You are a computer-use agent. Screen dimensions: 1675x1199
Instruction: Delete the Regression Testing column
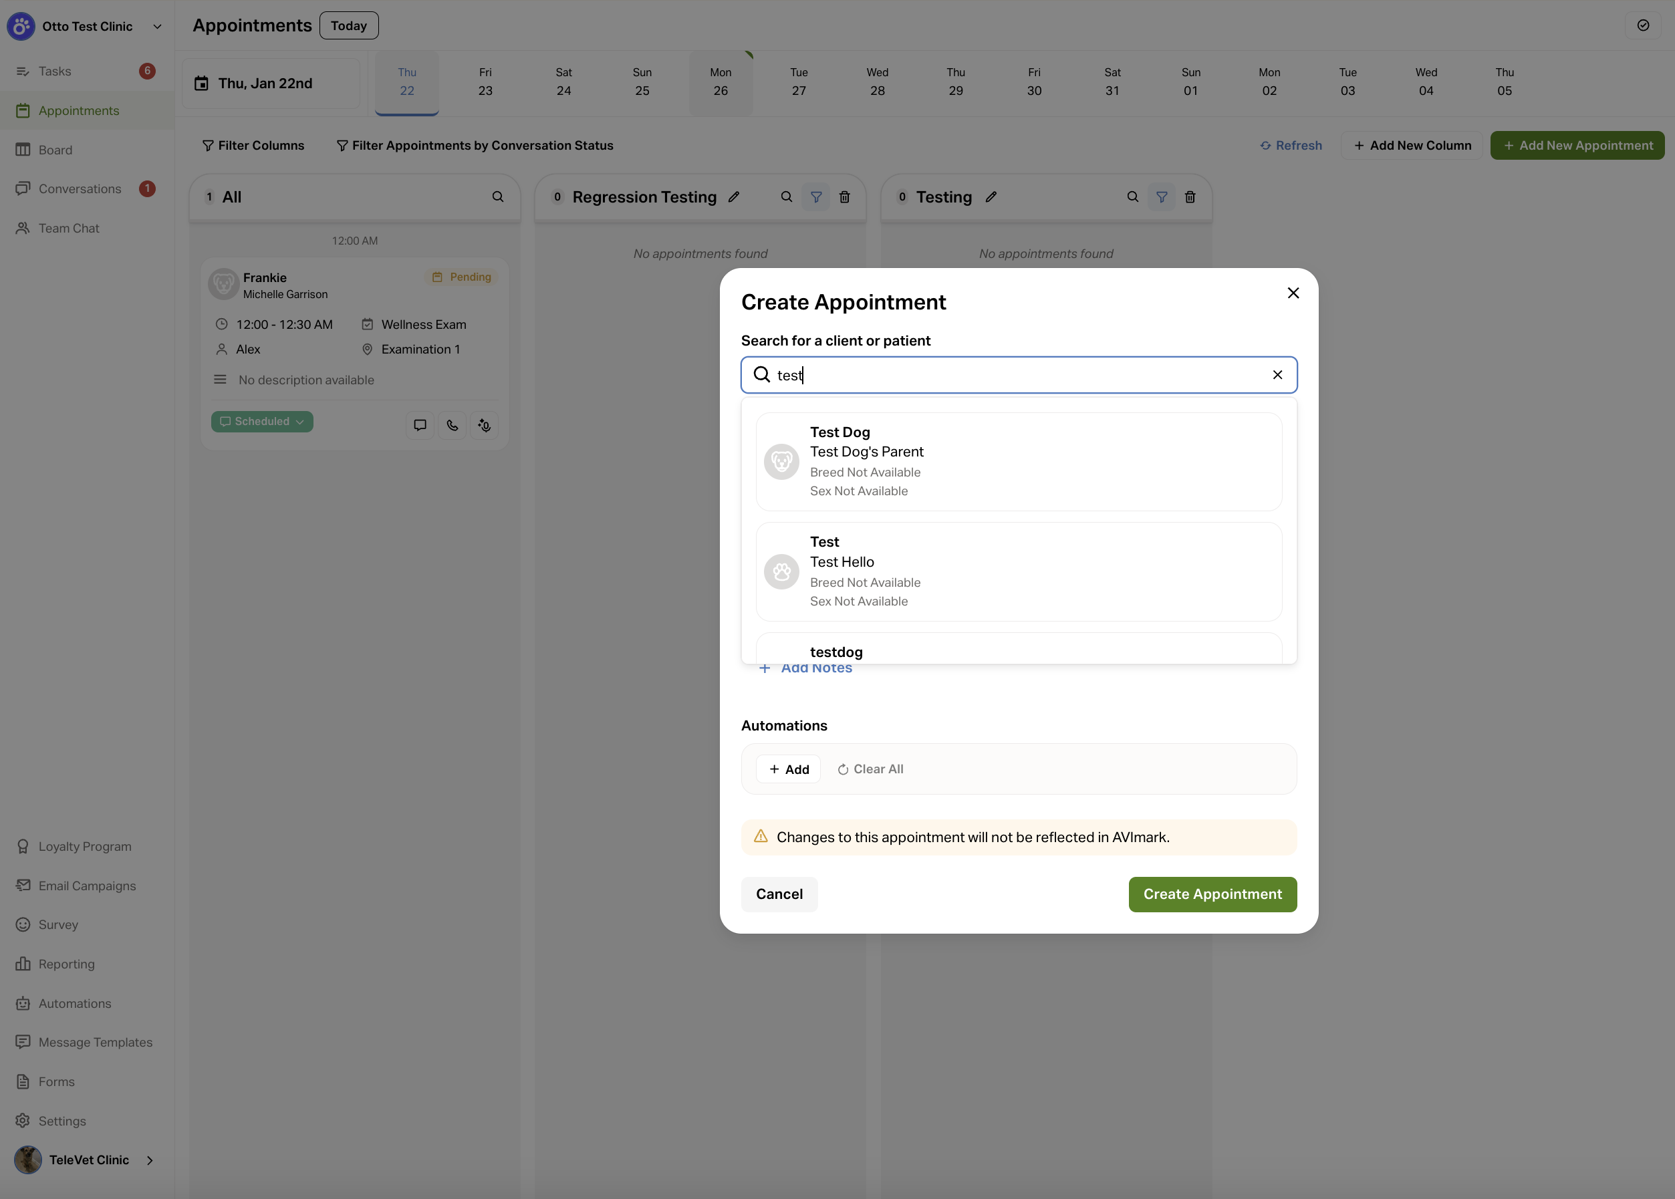point(844,197)
